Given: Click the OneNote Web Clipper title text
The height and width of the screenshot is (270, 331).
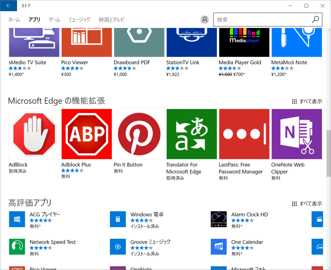Looking at the screenshot, I should (288, 168).
